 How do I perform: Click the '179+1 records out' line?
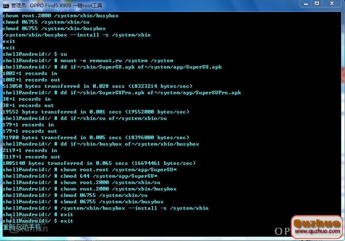[30, 131]
